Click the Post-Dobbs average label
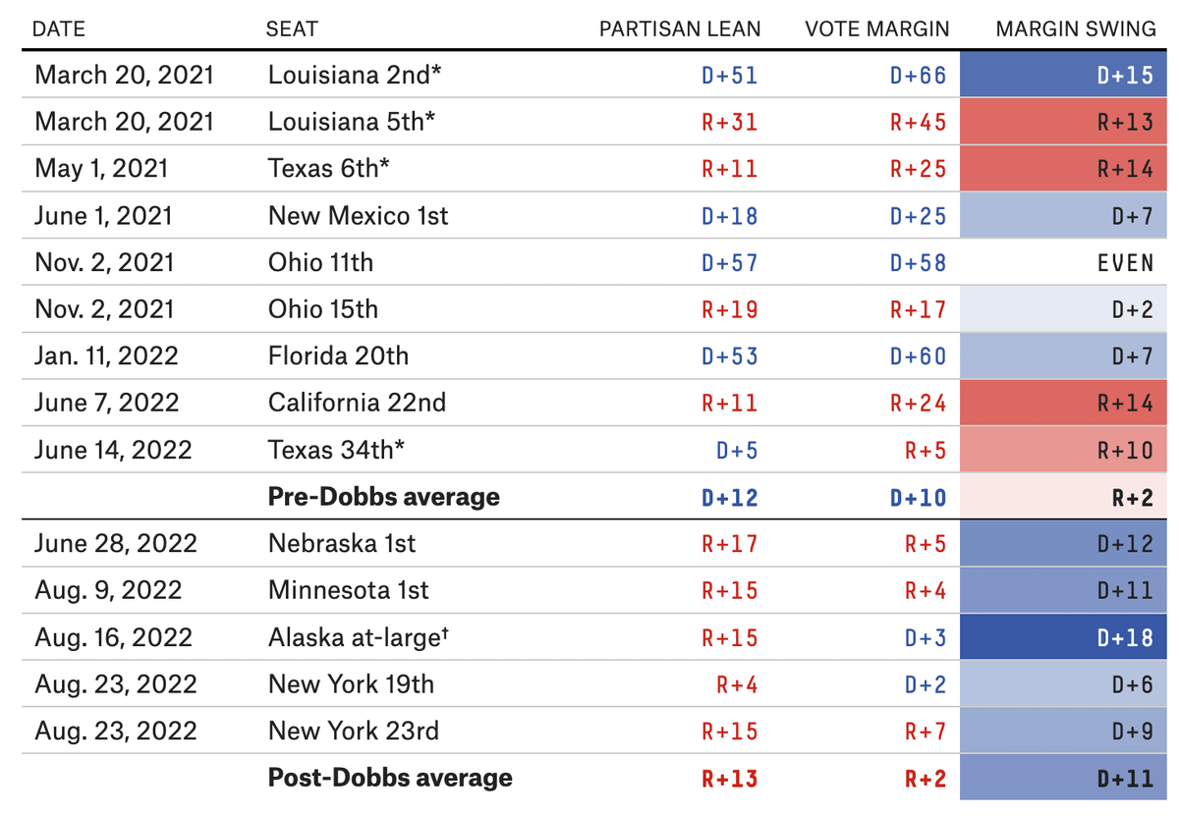Viewport: 1179px width, 816px height. (390, 778)
